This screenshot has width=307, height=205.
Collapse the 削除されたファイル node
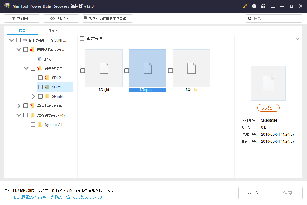point(19,49)
